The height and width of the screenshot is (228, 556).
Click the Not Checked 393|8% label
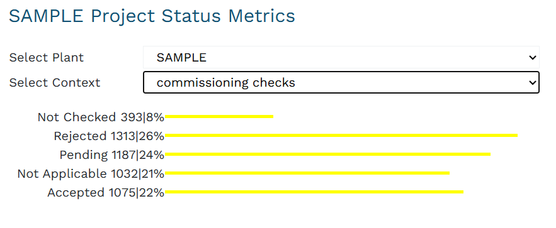pyautogui.click(x=101, y=117)
